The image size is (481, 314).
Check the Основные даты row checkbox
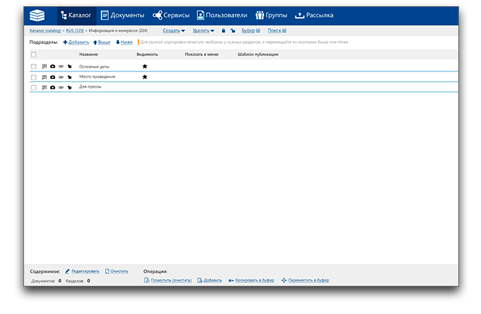[x=34, y=66]
